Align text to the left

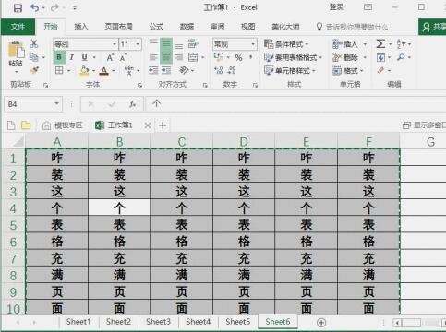[x=153, y=57]
